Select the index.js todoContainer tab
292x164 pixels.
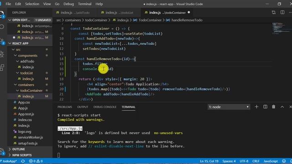[x=167, y=12]
